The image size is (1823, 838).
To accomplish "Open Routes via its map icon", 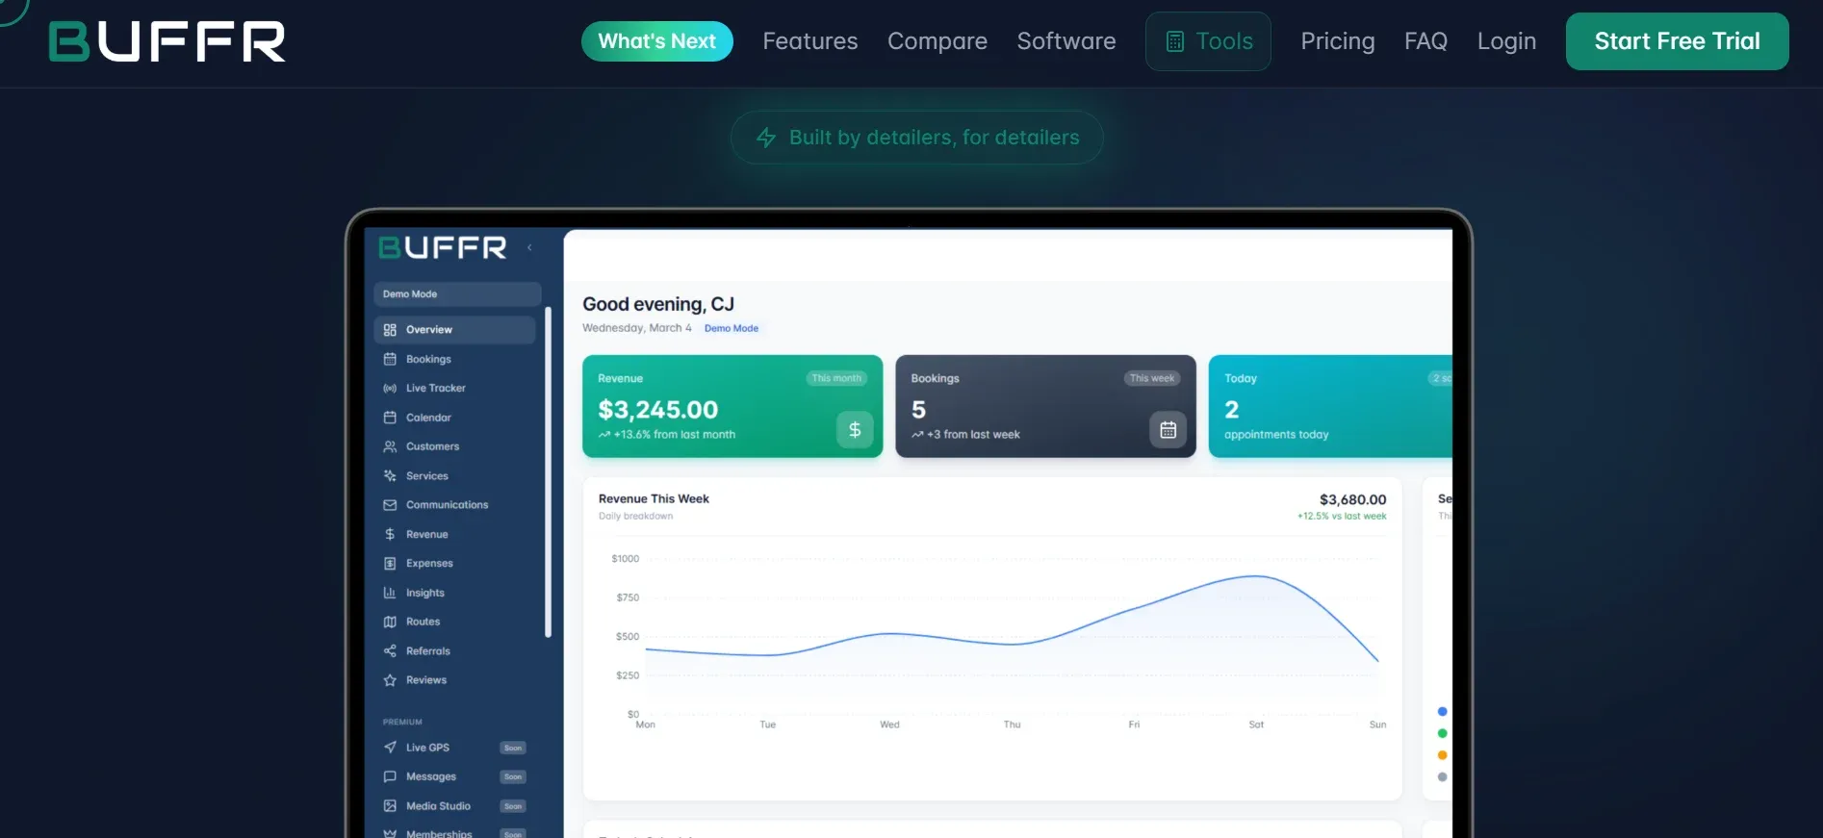I will pos(390,622).
